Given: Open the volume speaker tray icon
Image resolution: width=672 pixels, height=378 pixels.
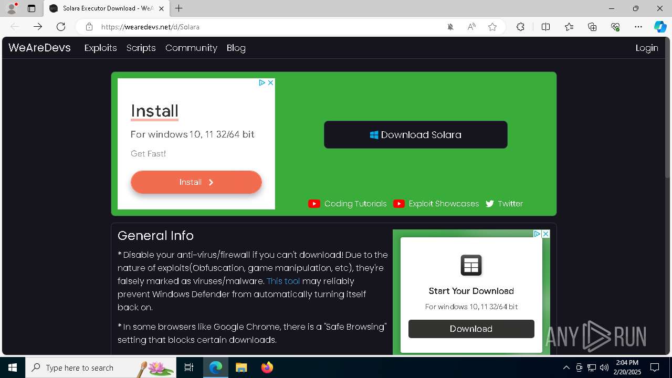Looking at the screenshot, I should click(604, 367).
